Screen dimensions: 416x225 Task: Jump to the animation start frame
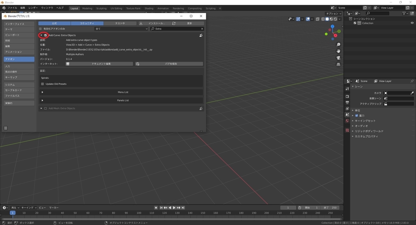tap(161, 208)
